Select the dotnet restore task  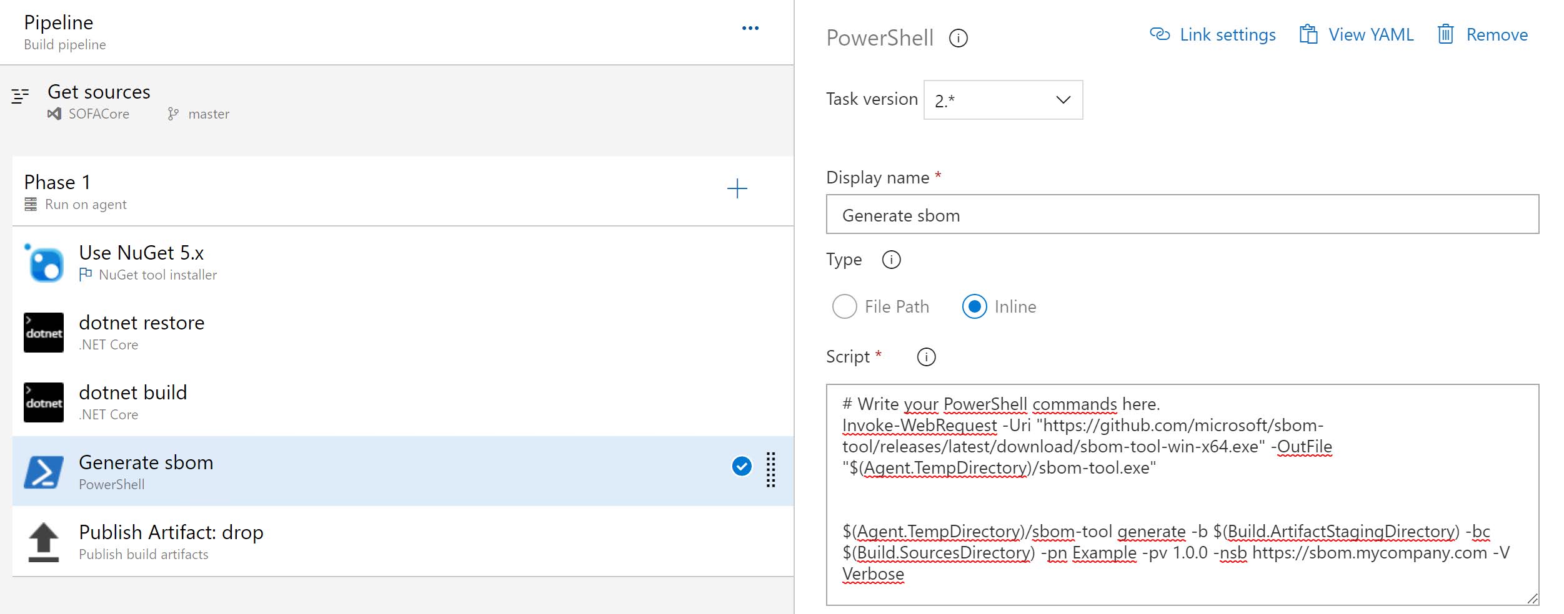pos(142,332)
